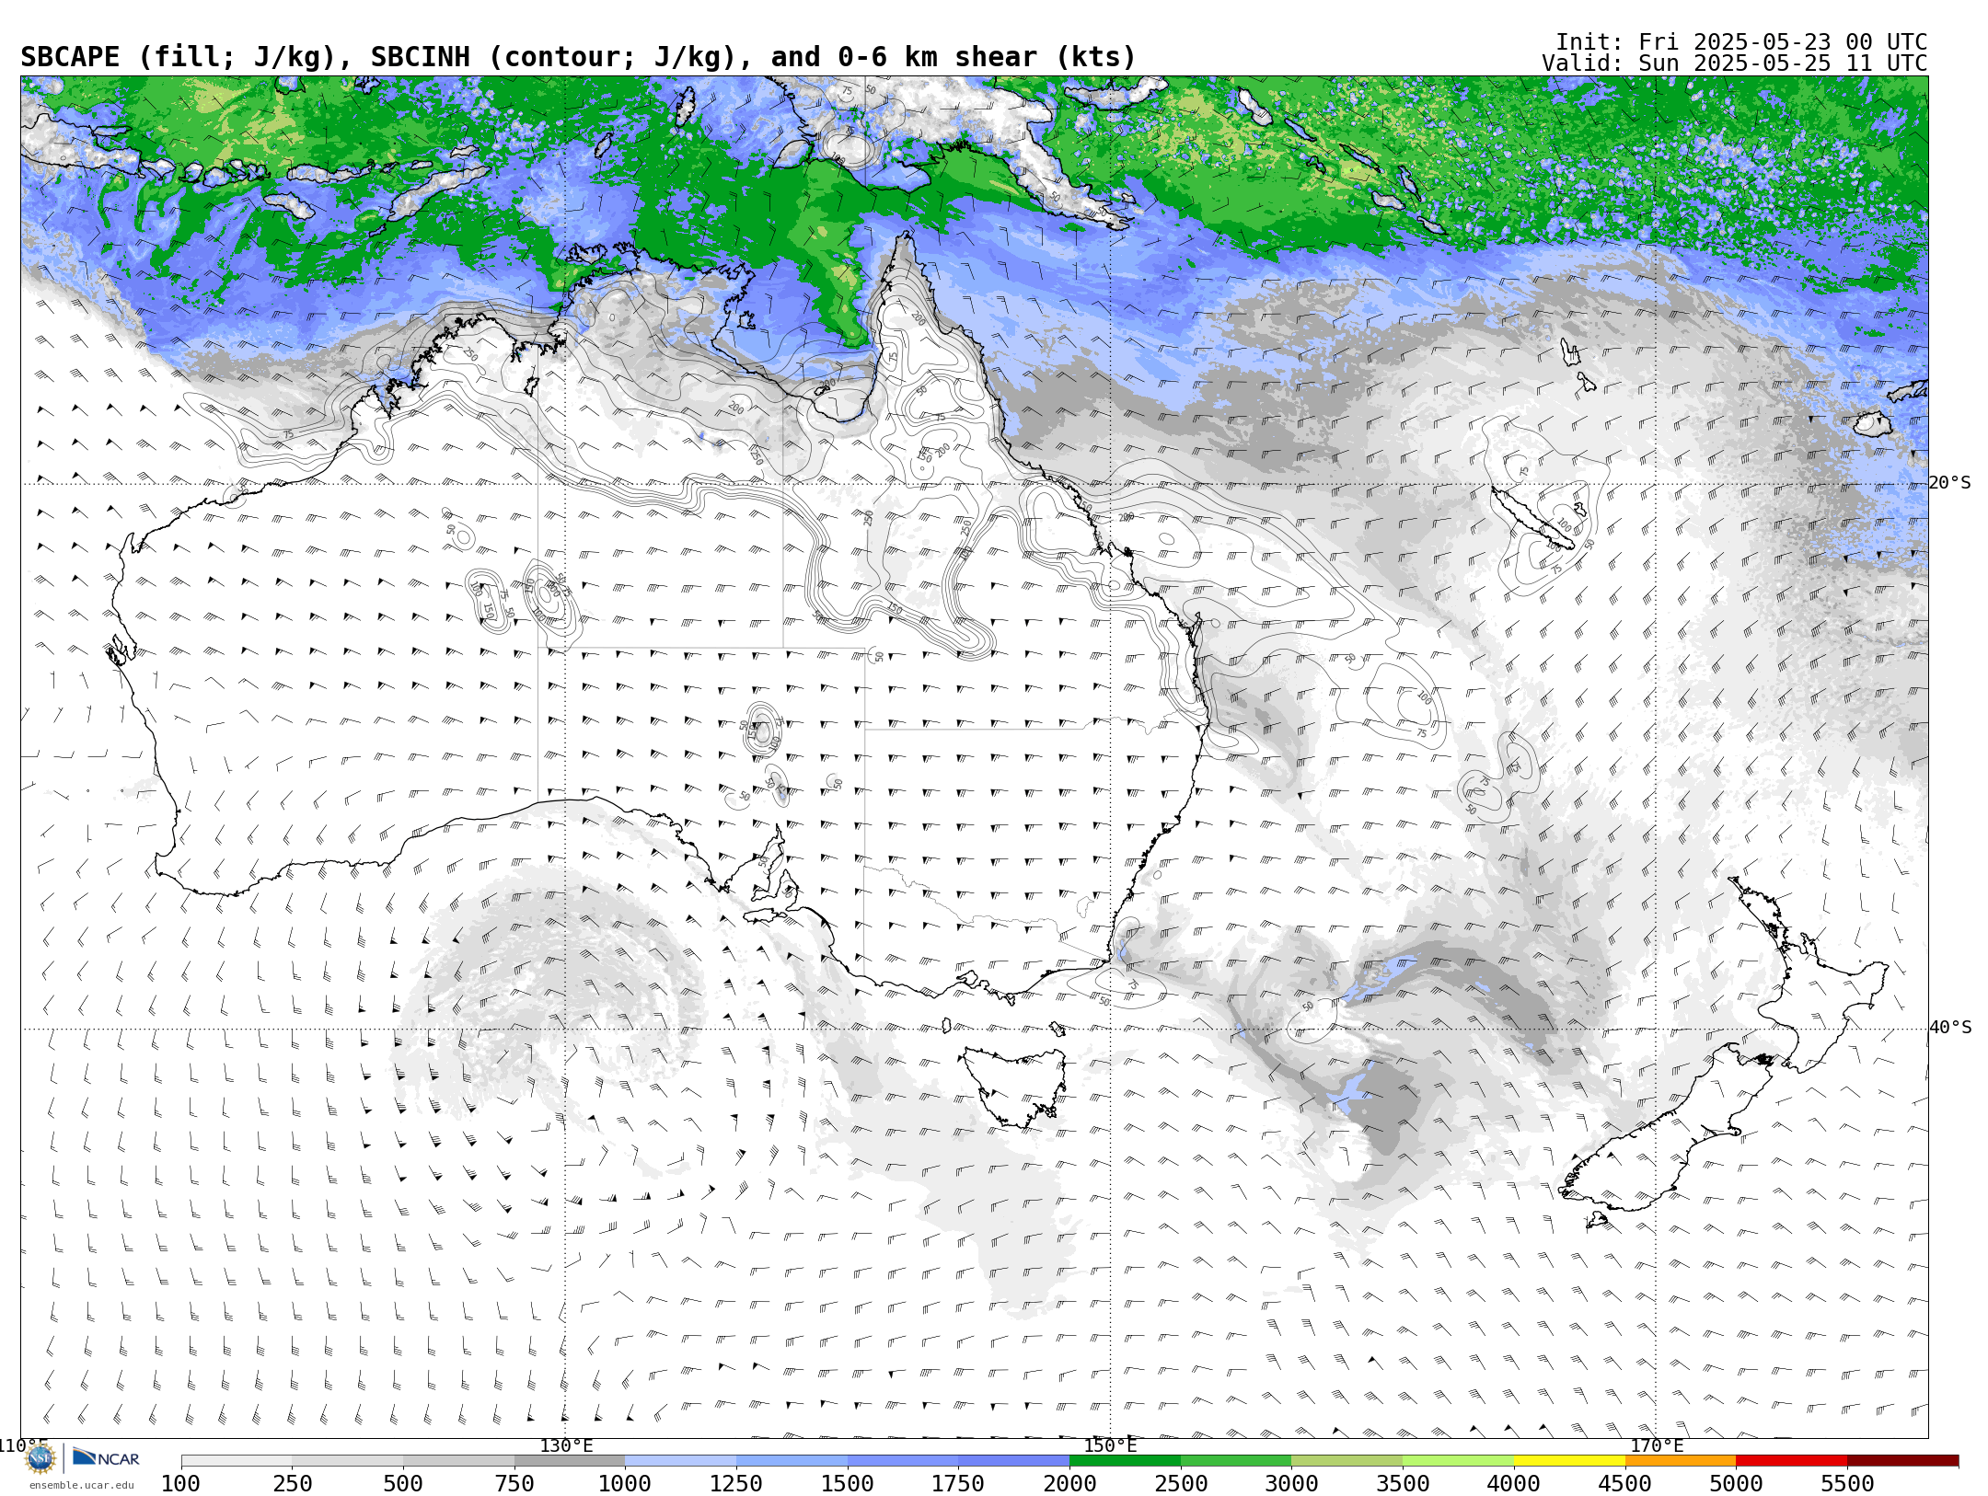This screenshot has width=1988, height=1496.
Task: Click the 130°E longitude label
Action: pos(566,1445)
